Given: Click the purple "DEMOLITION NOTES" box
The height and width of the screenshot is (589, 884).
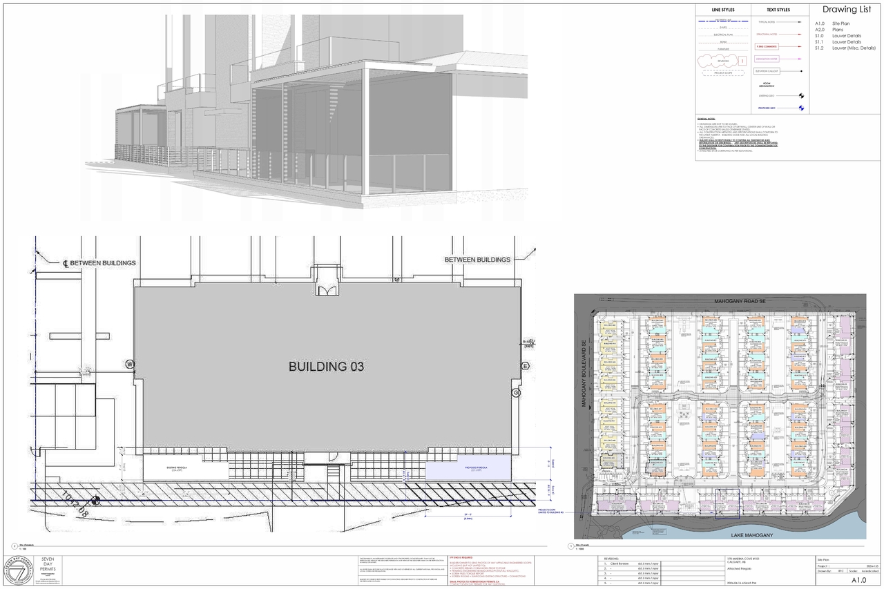Looking at the screenshot, I should pos(767,59).
